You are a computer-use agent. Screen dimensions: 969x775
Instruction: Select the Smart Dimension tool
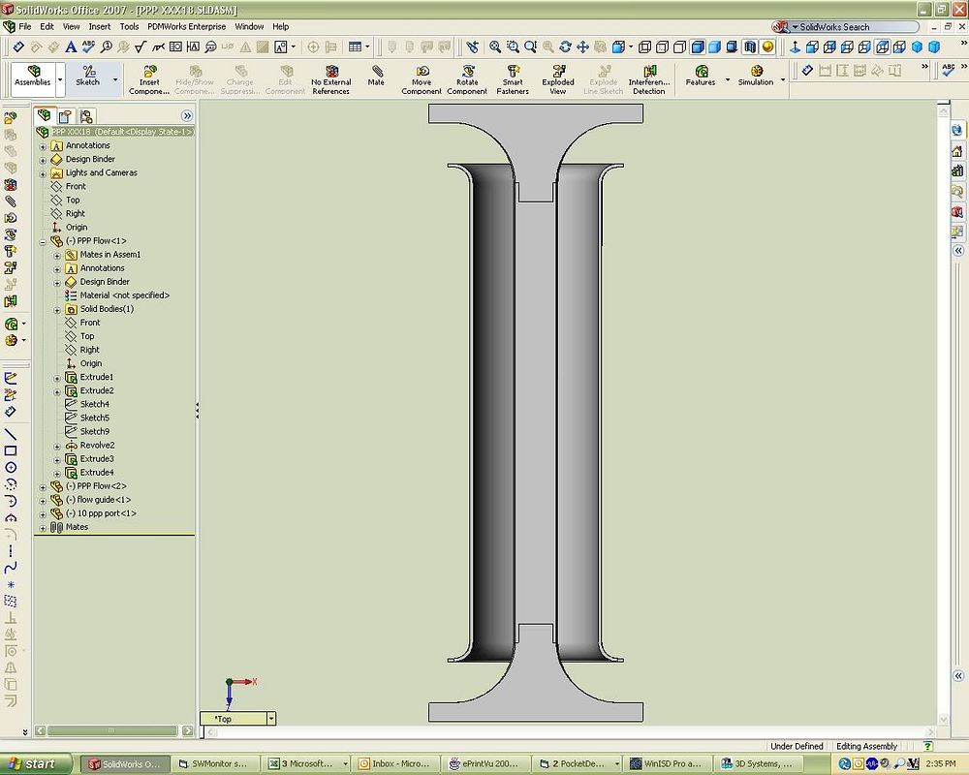(18, 46)
